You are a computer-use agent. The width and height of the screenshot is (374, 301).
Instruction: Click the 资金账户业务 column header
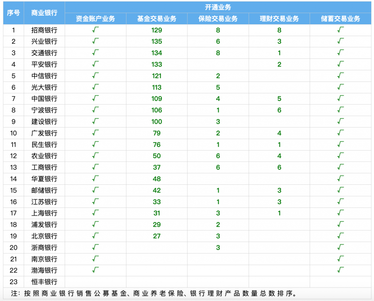tap(95, 19)
